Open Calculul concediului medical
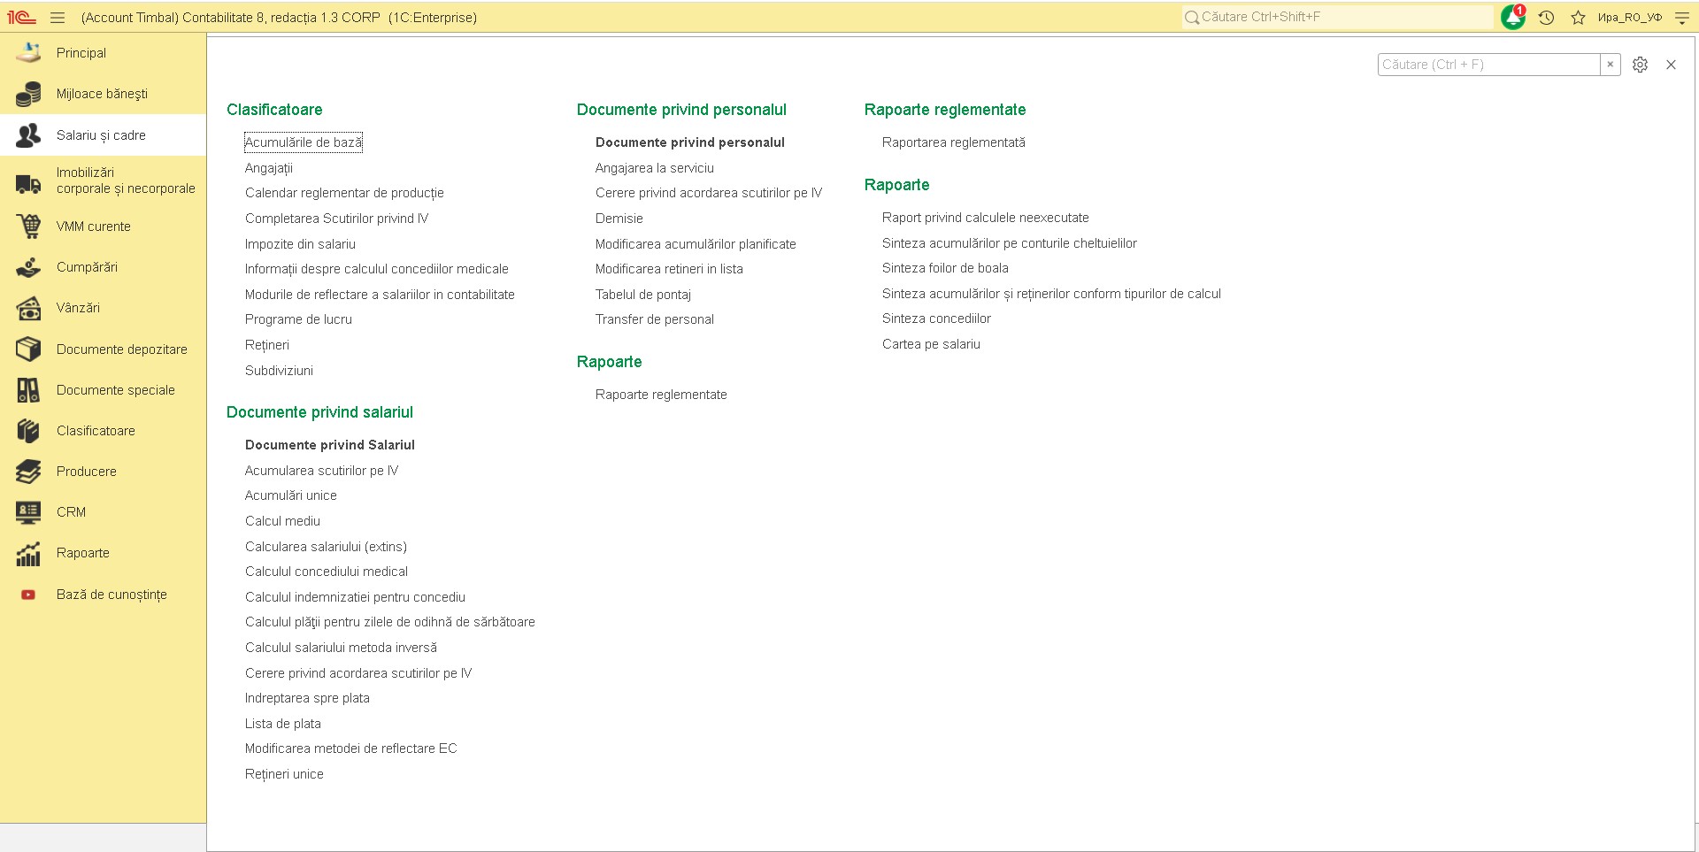Image resolution: width=1699 pixels, height=852 pixels. pyautogui.click(x=326, y=572)
